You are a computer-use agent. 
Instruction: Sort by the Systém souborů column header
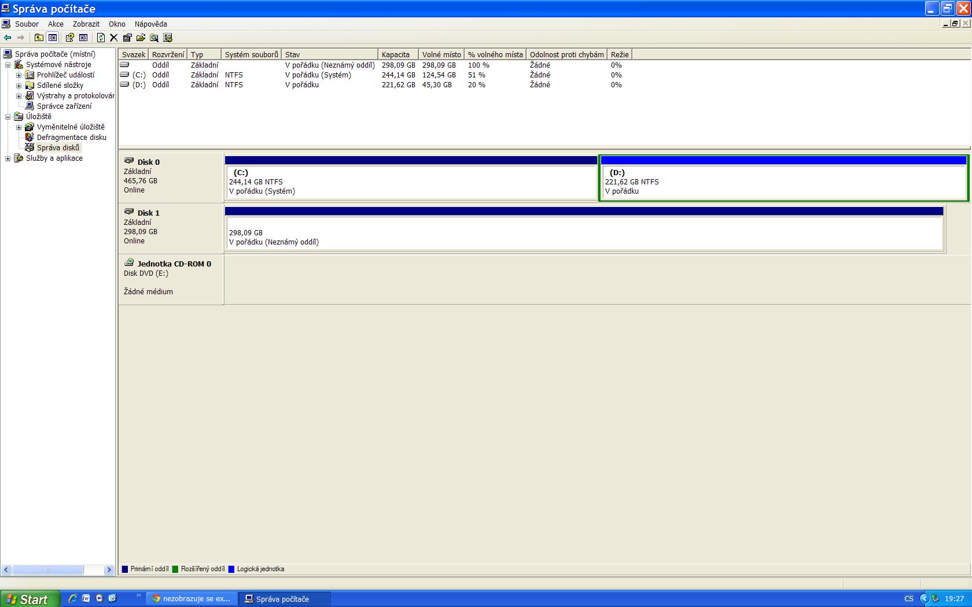pyautogui.click(x=252, y=54)
